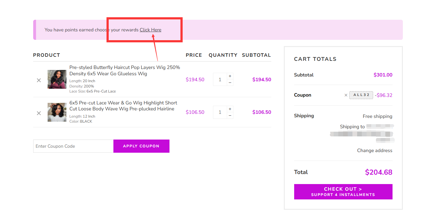
Task: Click the quantity field of Butterfly wig
Action: [x=220, y=79]
